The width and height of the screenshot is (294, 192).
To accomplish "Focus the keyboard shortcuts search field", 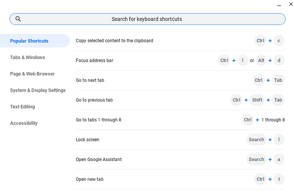I will [147, 19].
